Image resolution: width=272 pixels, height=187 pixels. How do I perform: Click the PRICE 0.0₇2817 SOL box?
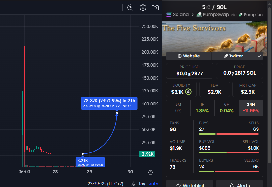pos(239,71)
